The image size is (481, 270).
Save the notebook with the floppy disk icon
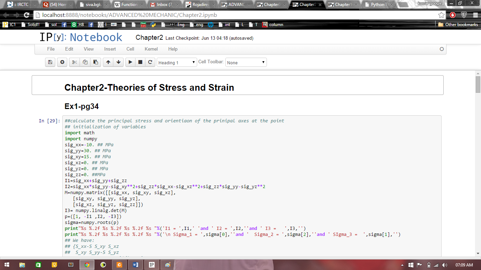(x=50, y=62)
